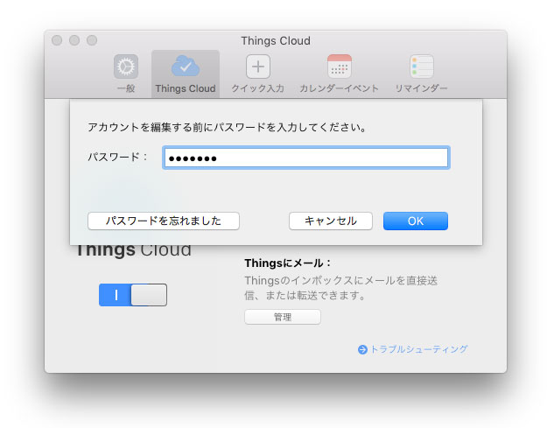Click the トラブルシューティング arrow icon
The height and width of the screenshot is (428, 547).
point(362,349)
